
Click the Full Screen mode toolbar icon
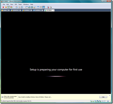[x=32, y=7]
